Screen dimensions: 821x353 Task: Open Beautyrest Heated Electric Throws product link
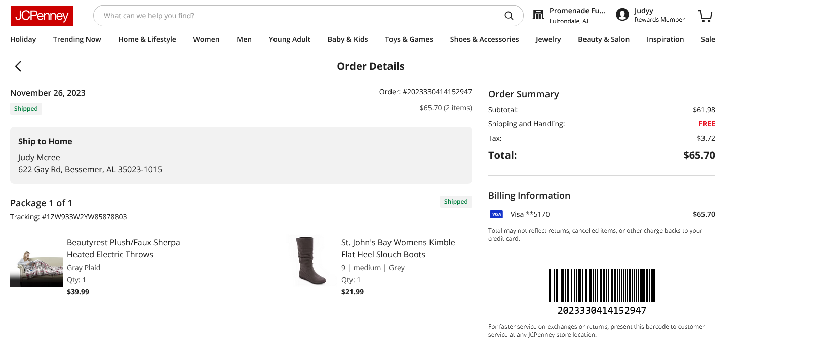click(x=124, y=248)
